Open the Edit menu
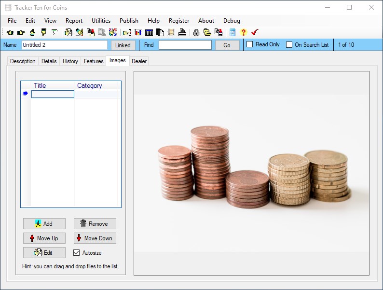The width and height of the screenshot is (383, 290). tap(30, 21)
